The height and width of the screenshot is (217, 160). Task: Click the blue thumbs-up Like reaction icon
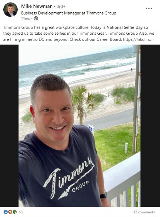click(x=5, y=212)
